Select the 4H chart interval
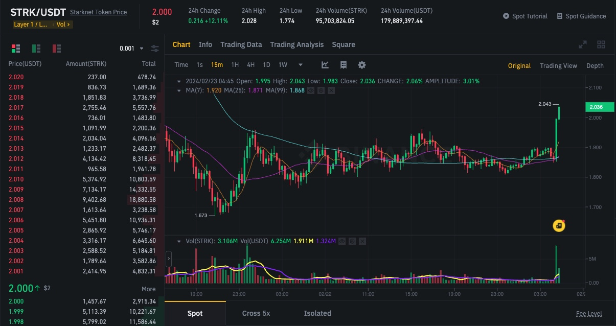Viewport: 616px width, 326px height. click(251, 65)
